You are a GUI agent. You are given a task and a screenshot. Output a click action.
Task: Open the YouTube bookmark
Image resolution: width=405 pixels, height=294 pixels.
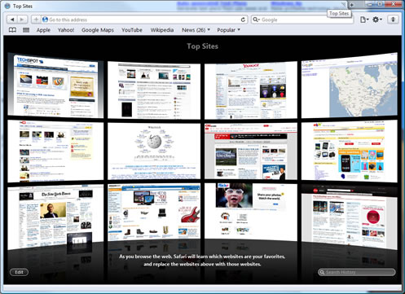click(132, 30)
